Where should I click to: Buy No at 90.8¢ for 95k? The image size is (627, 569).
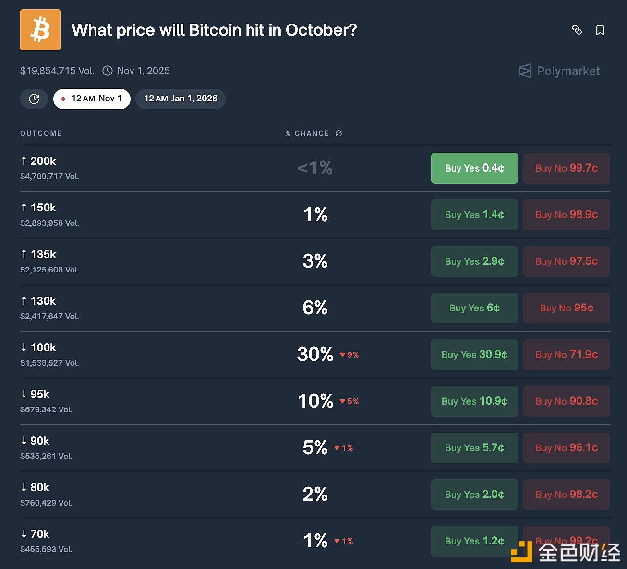(567, 401)
